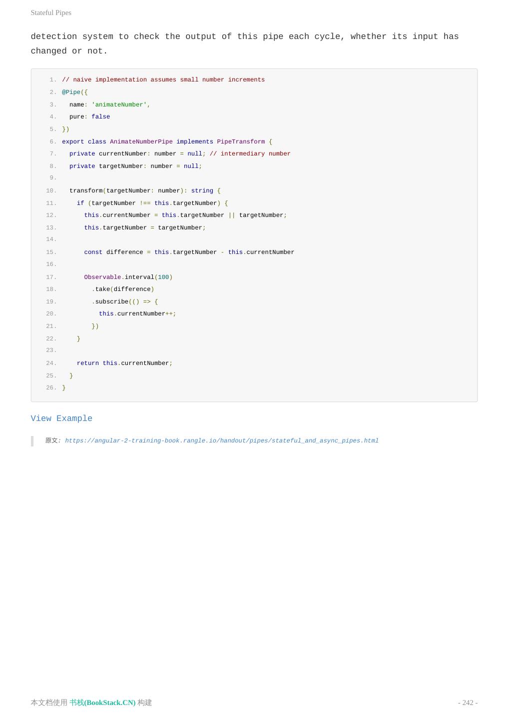
Task: Click the 'animateNumber' string value
Action: [x=119, y=104]
